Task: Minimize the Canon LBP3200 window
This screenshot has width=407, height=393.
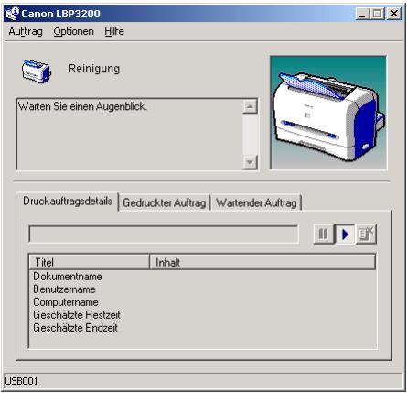Action: [x=363, y=14]
